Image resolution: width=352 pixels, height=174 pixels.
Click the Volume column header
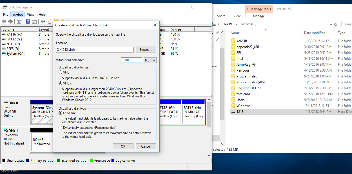point(19,29)
